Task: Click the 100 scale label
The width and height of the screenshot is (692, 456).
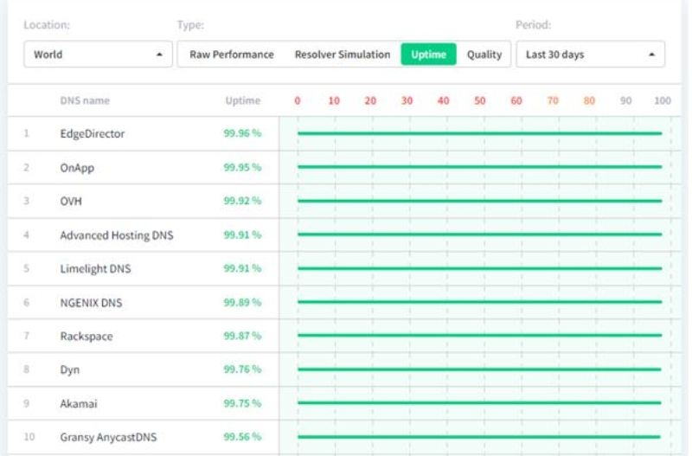Action: tap(663, 100)
